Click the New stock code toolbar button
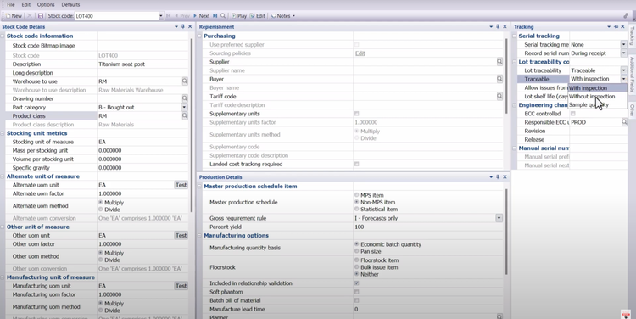 point(14,16)
